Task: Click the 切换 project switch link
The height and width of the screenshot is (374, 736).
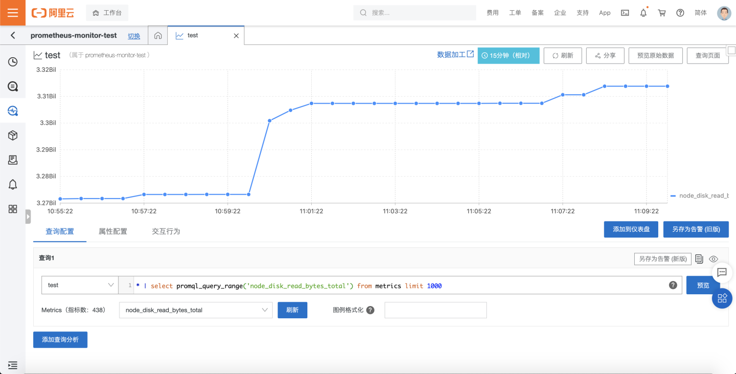Action: [134, 36]
